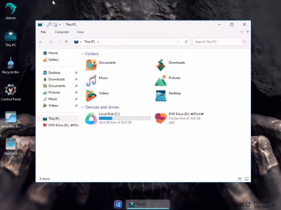Go forward using the forward arrow

coord(51,42)
